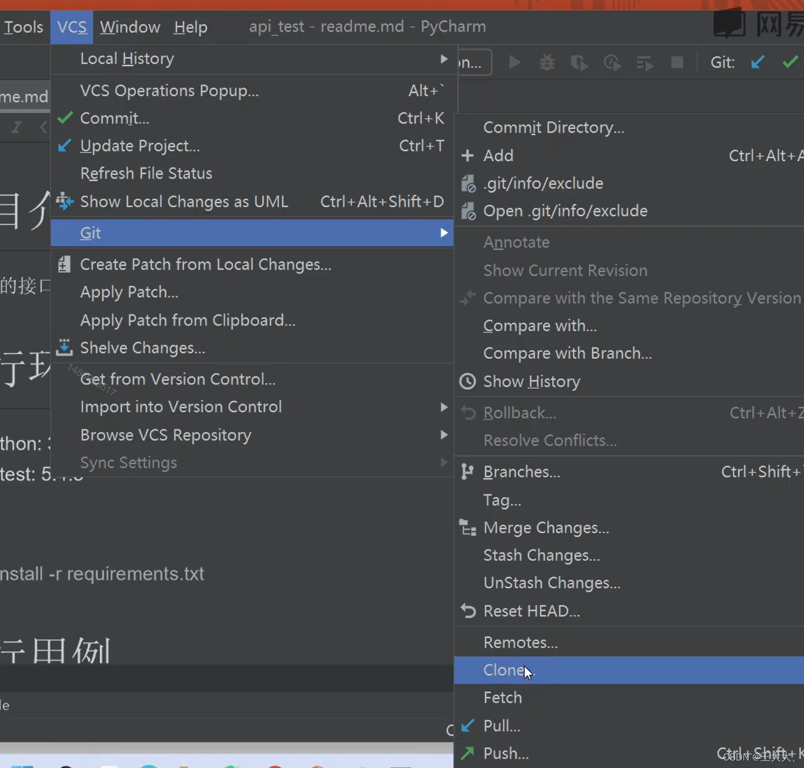Select Open .git/info/exclude
The height and width of the screenshot is (768, 804).
click(x=629, y=211)
